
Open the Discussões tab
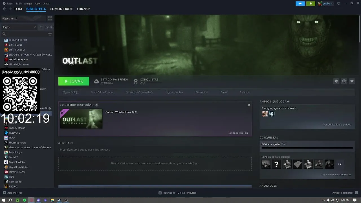[x=202, y=92]
